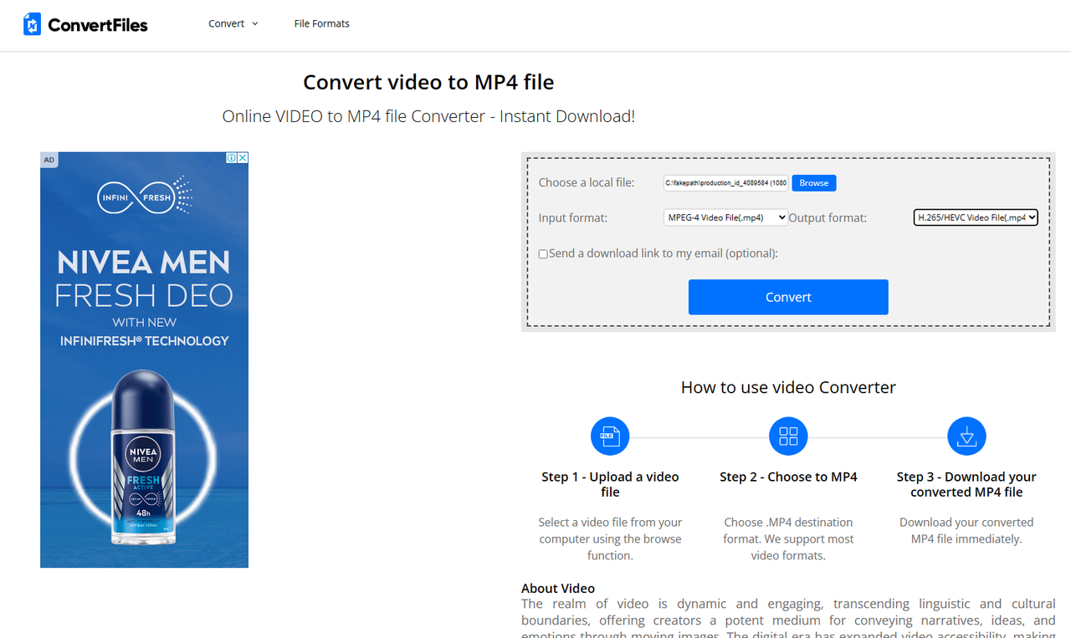Expand the Convert navigation chevron
The width and height of the screenshot is (1071, 638).
pyautogui.click(x=255, y=23)
